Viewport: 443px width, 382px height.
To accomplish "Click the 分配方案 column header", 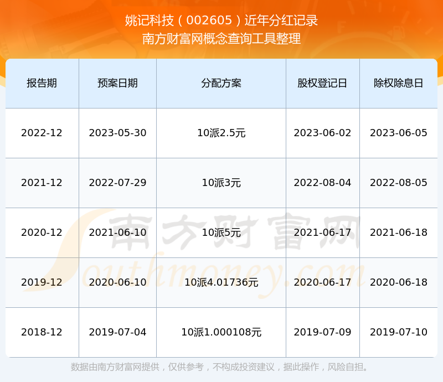I will [x=221, y=84].
